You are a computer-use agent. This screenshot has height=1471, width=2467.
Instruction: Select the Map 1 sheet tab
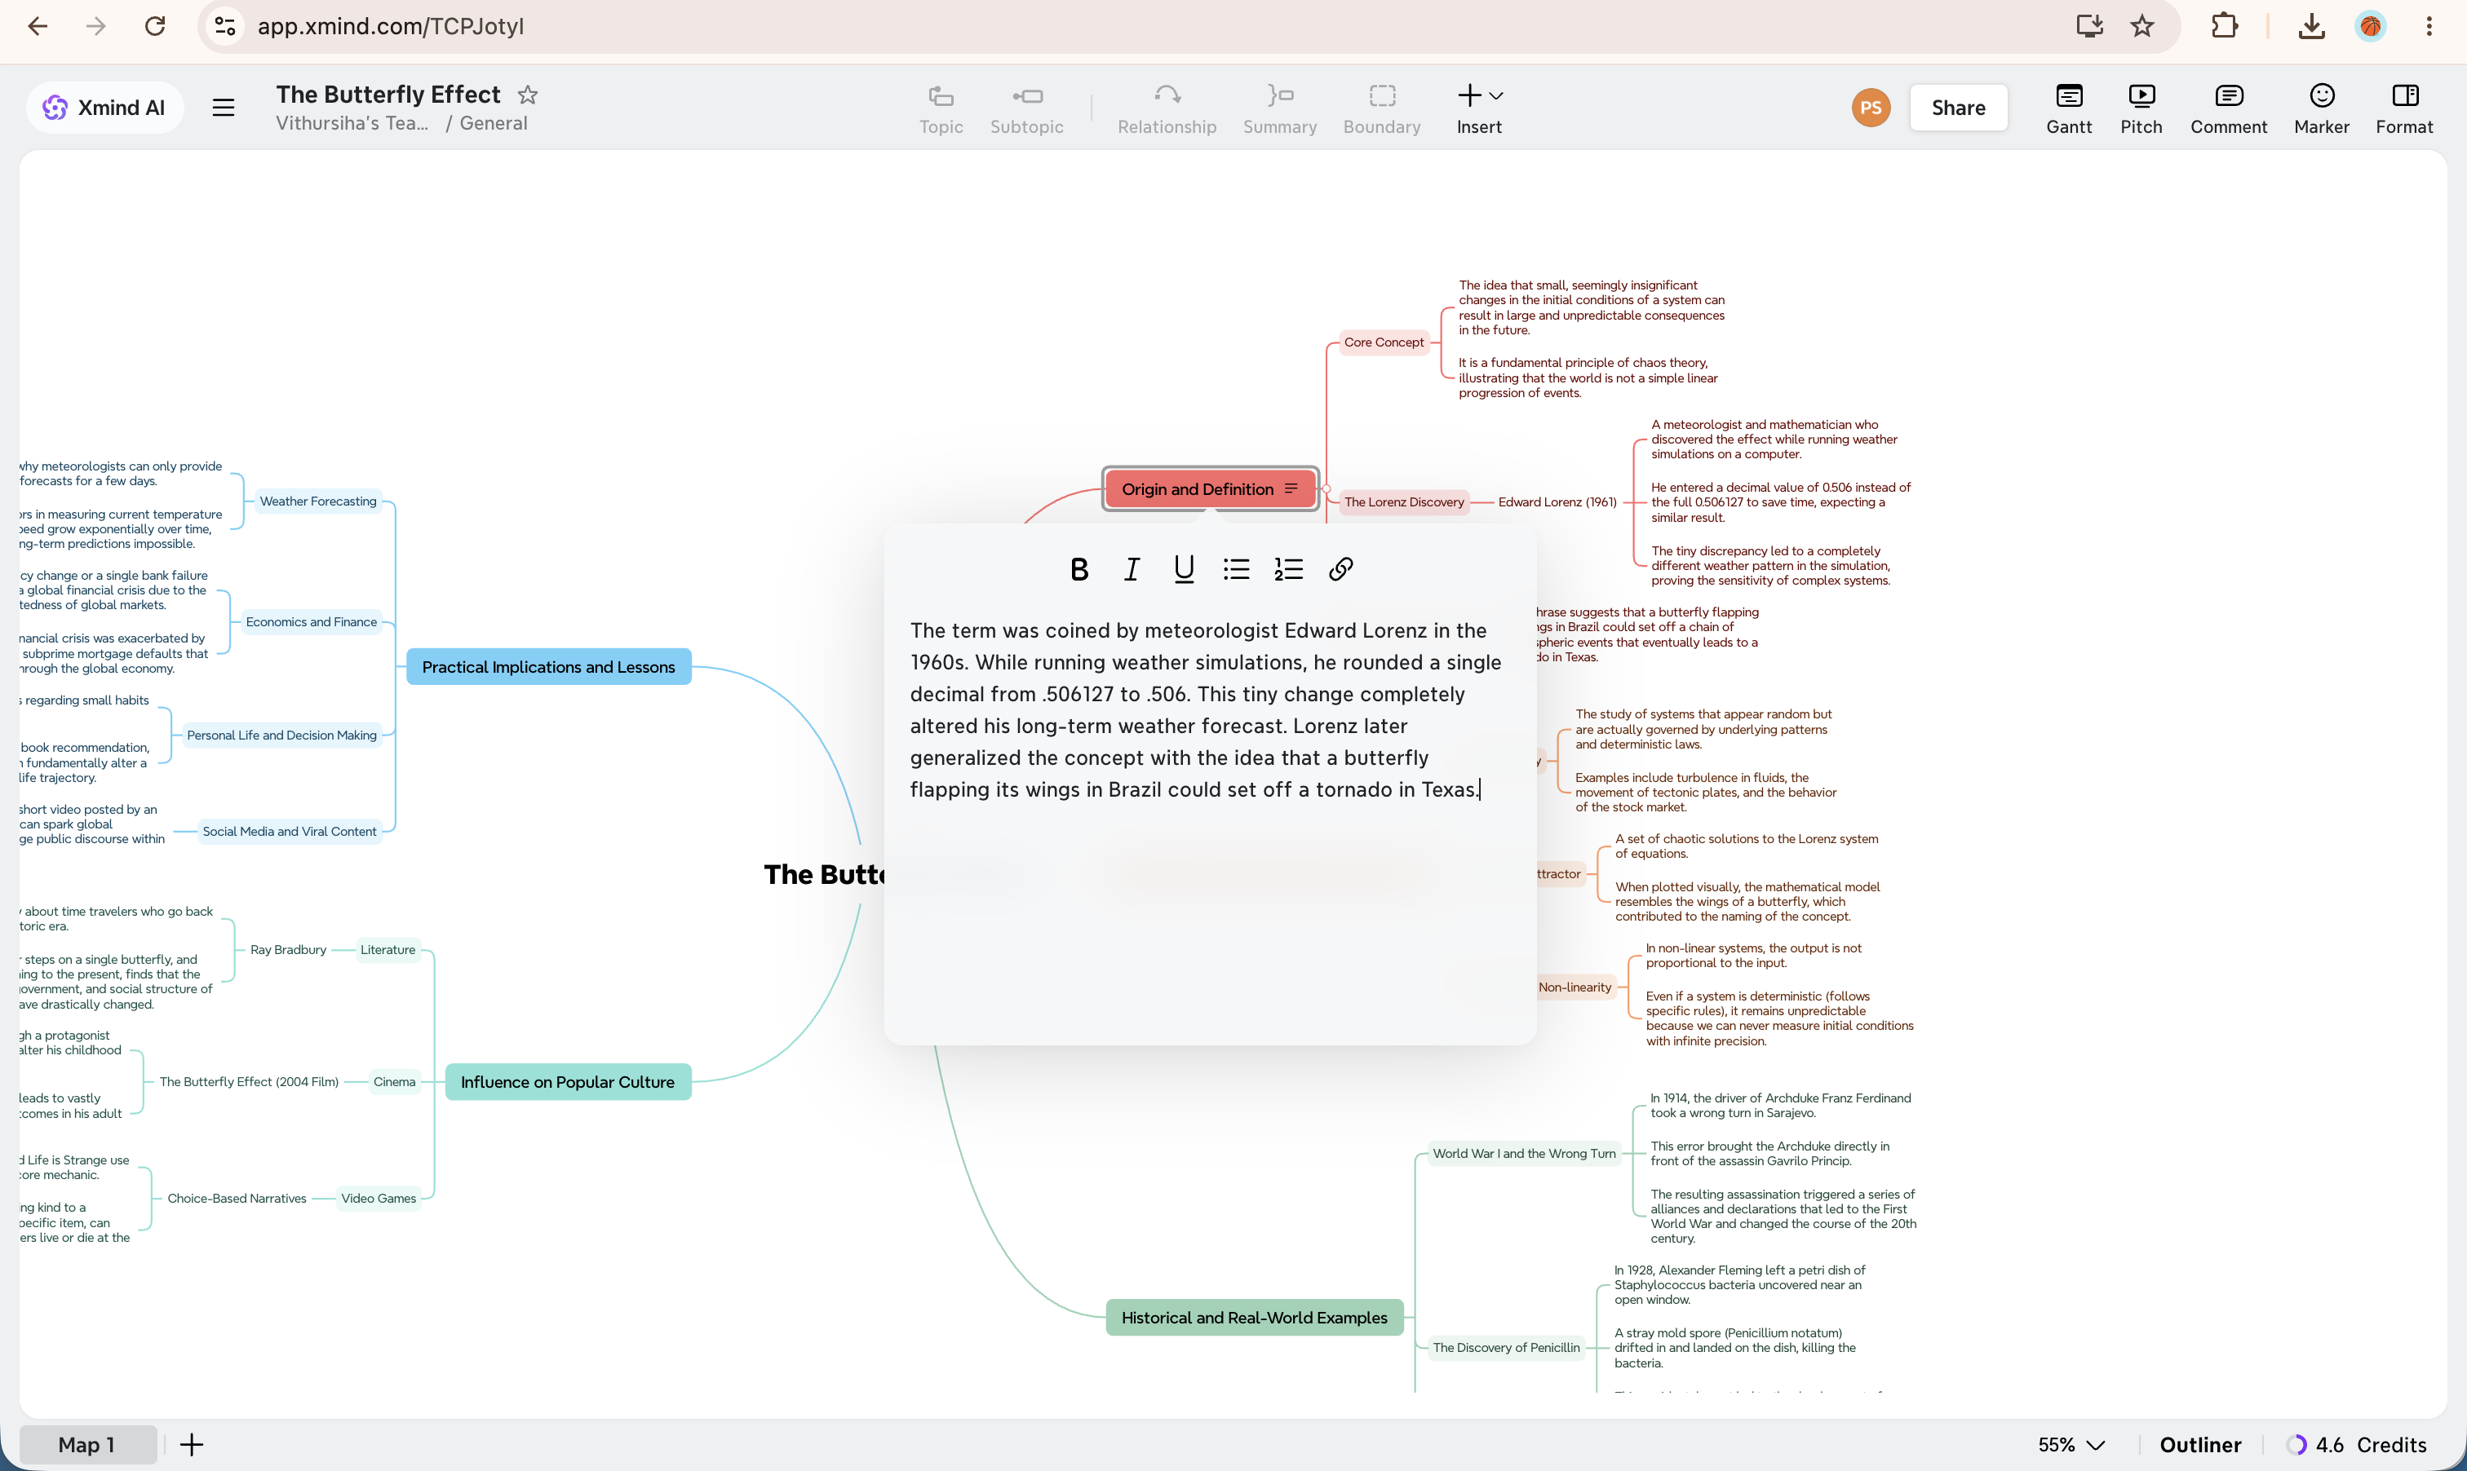(87, 1444)
